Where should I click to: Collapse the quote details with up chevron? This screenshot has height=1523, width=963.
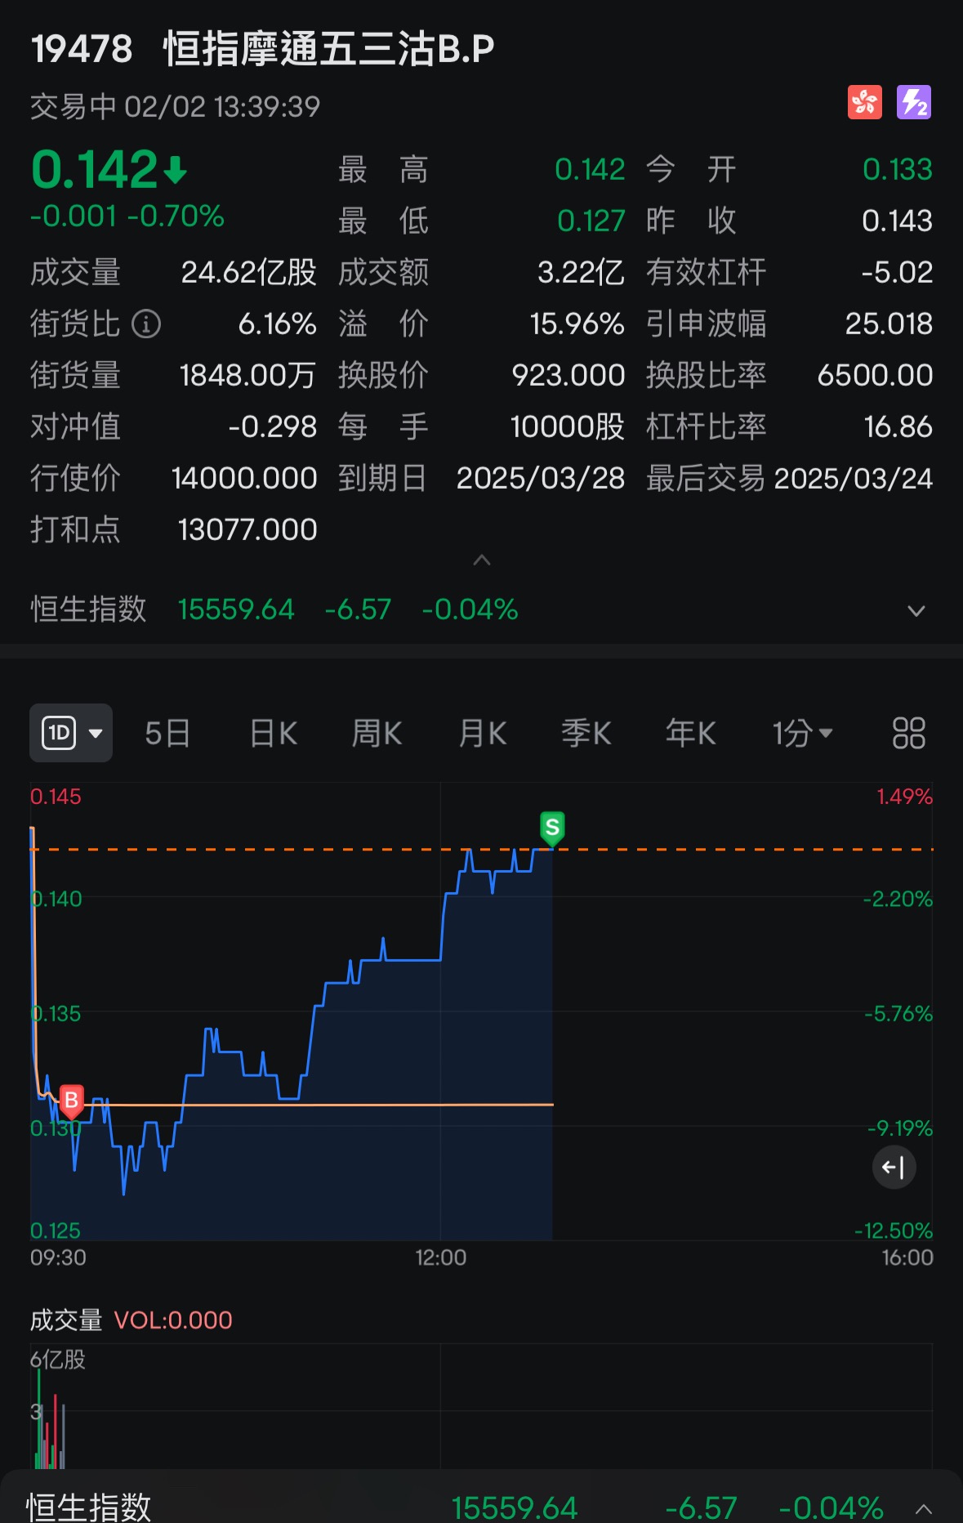point(482,560)
